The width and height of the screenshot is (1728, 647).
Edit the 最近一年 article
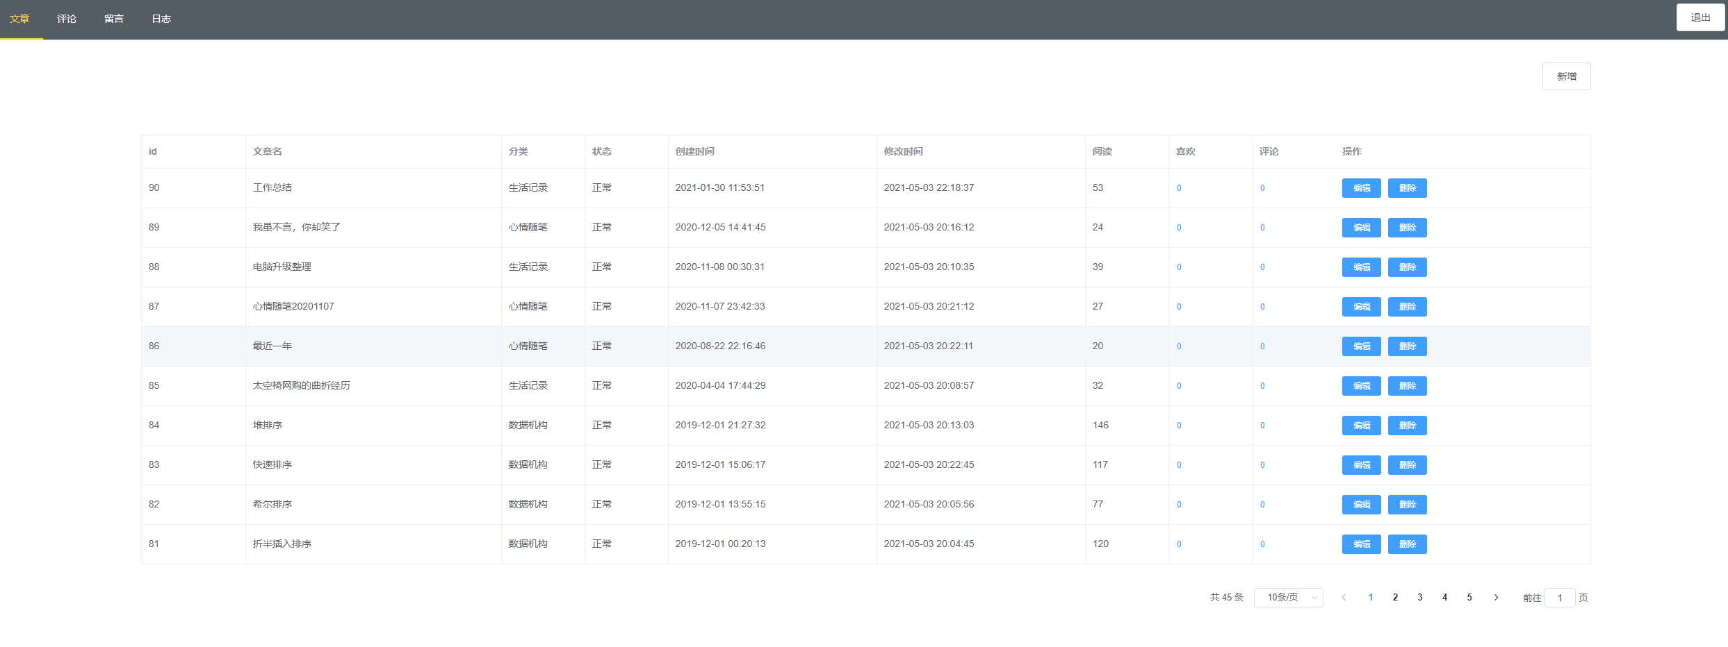[1361, 346]
